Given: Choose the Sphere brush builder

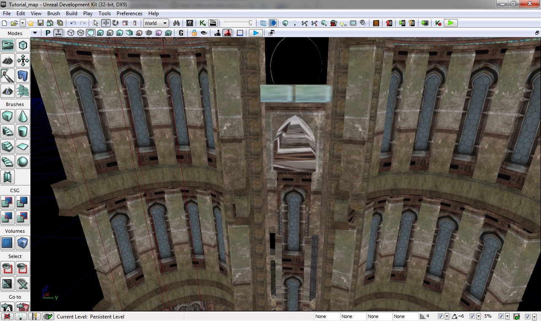Looking at the screenshot, I should pos(23,162).
